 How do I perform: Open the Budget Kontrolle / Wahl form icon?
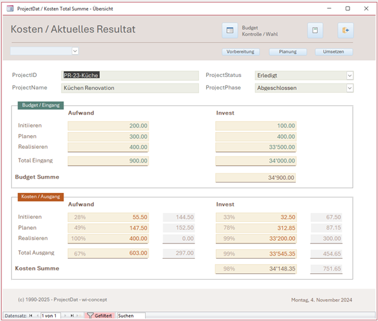pyautogui.click(x=230, y=30)
